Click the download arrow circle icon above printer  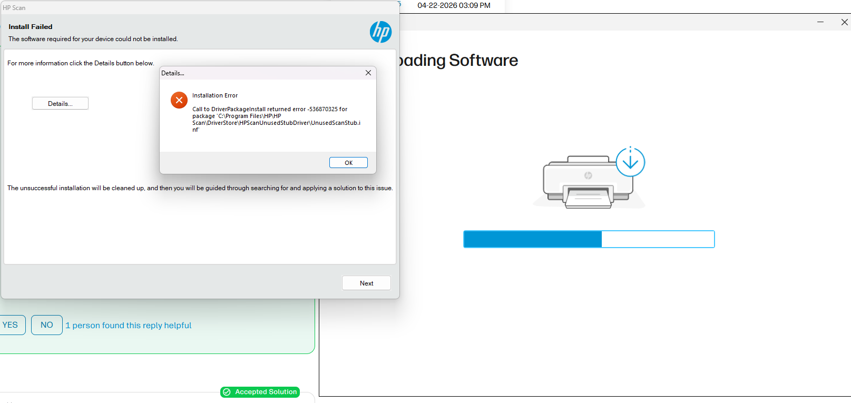(630, 162)
